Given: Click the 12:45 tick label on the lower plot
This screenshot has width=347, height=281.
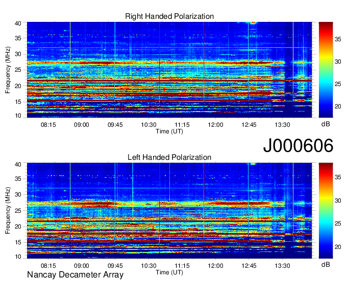Looking at the screenshot, I should pos(249,266).
